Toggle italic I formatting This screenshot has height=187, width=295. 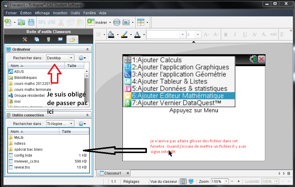(235, 35)
